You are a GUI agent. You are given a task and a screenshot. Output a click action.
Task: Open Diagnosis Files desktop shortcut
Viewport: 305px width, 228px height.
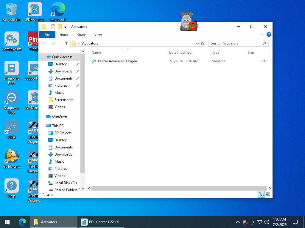point(12,73)
